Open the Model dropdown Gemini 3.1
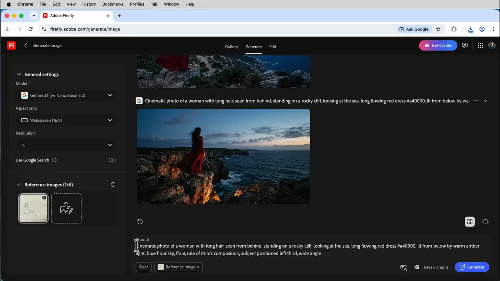The width and height of the screenshot is (500, 281). [x=66, y=95]
